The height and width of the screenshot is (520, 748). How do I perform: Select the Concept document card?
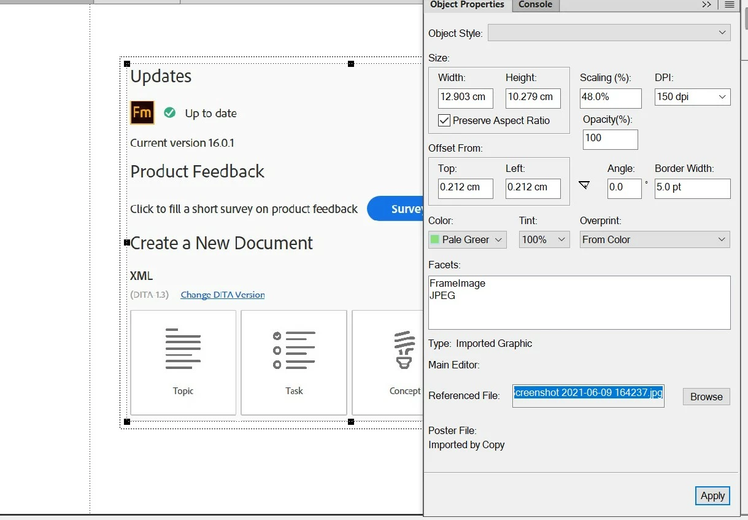tap(388, 362)
